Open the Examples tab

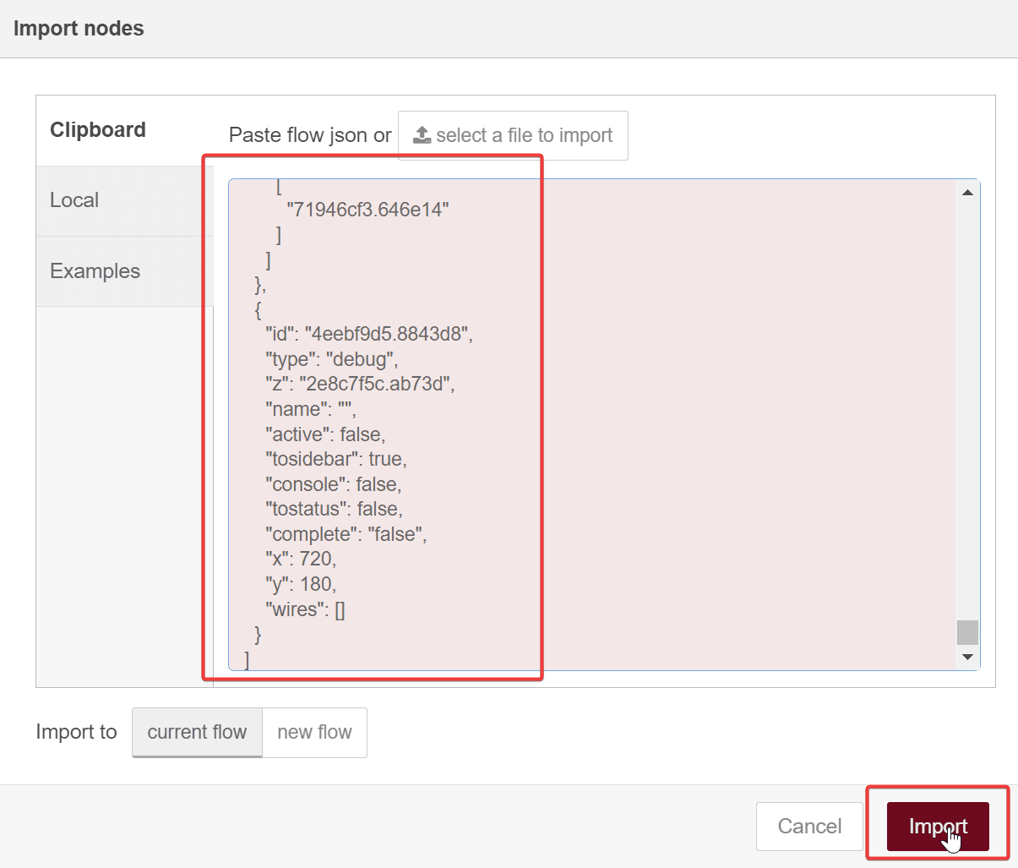pyautogui.click(x=95, y=271)
